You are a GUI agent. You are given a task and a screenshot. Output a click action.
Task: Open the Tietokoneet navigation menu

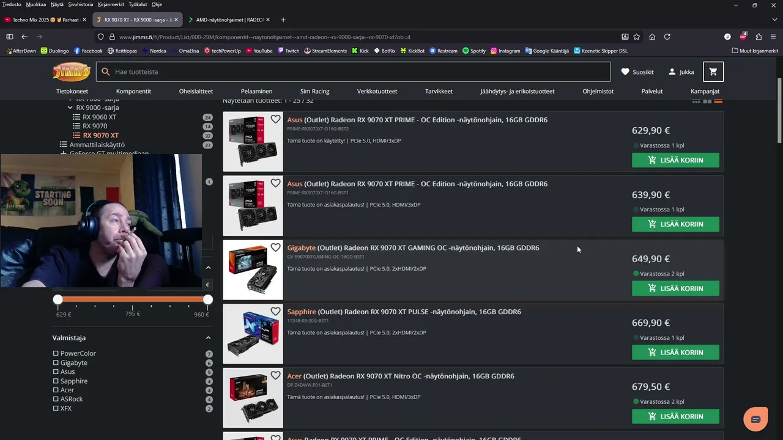tap(72, 91)
